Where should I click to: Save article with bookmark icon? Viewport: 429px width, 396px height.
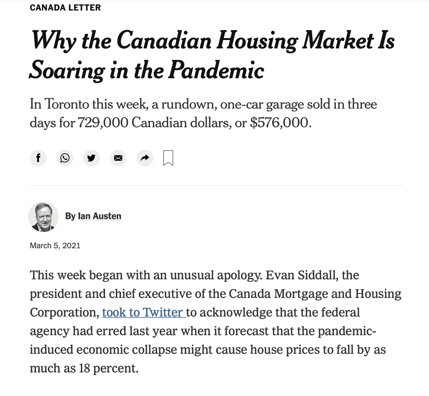pyautogui.click(x=168, y=158)
